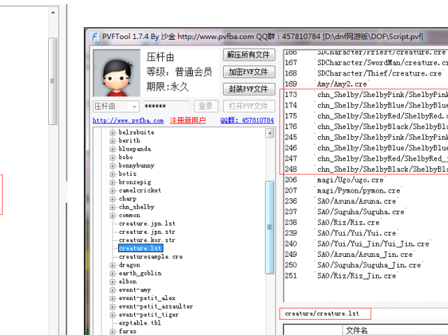Open the QQ群 457810784 link

pos(247,121)
